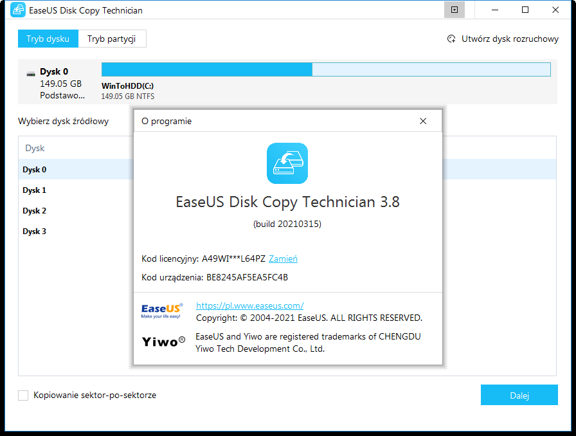The image size is (576, 436).
Task: Switch to Tryb dysku tab
Action: 48,39
